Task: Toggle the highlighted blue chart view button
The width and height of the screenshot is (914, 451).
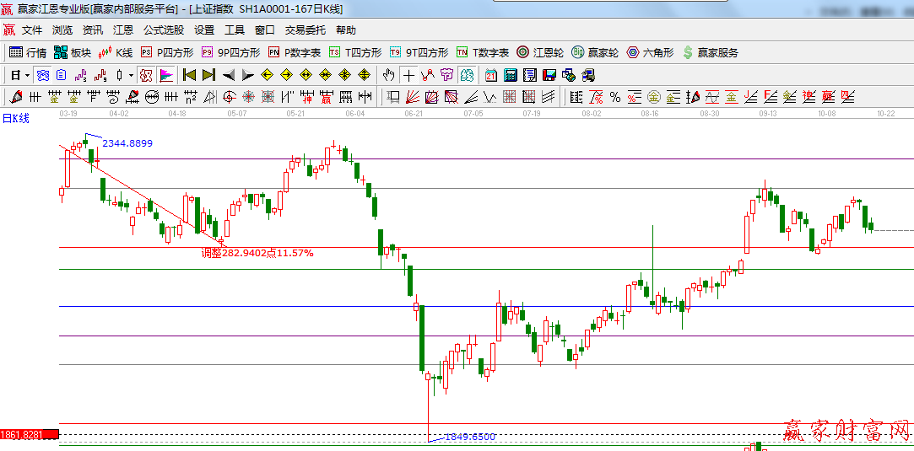Action: pyautogui.click(x=42, y=75)
